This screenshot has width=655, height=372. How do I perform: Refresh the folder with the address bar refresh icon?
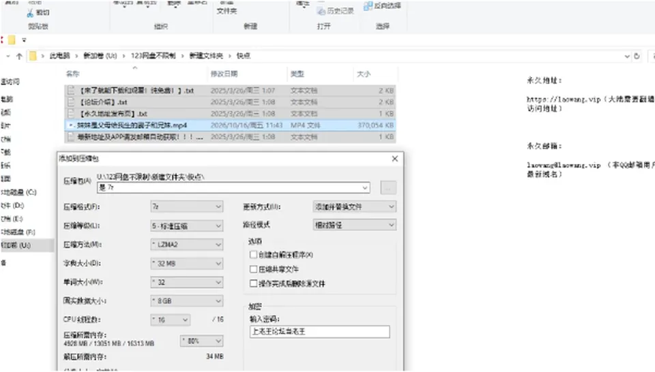pos(637,56)
